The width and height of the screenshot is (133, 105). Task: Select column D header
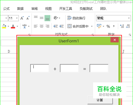point(9,51)
